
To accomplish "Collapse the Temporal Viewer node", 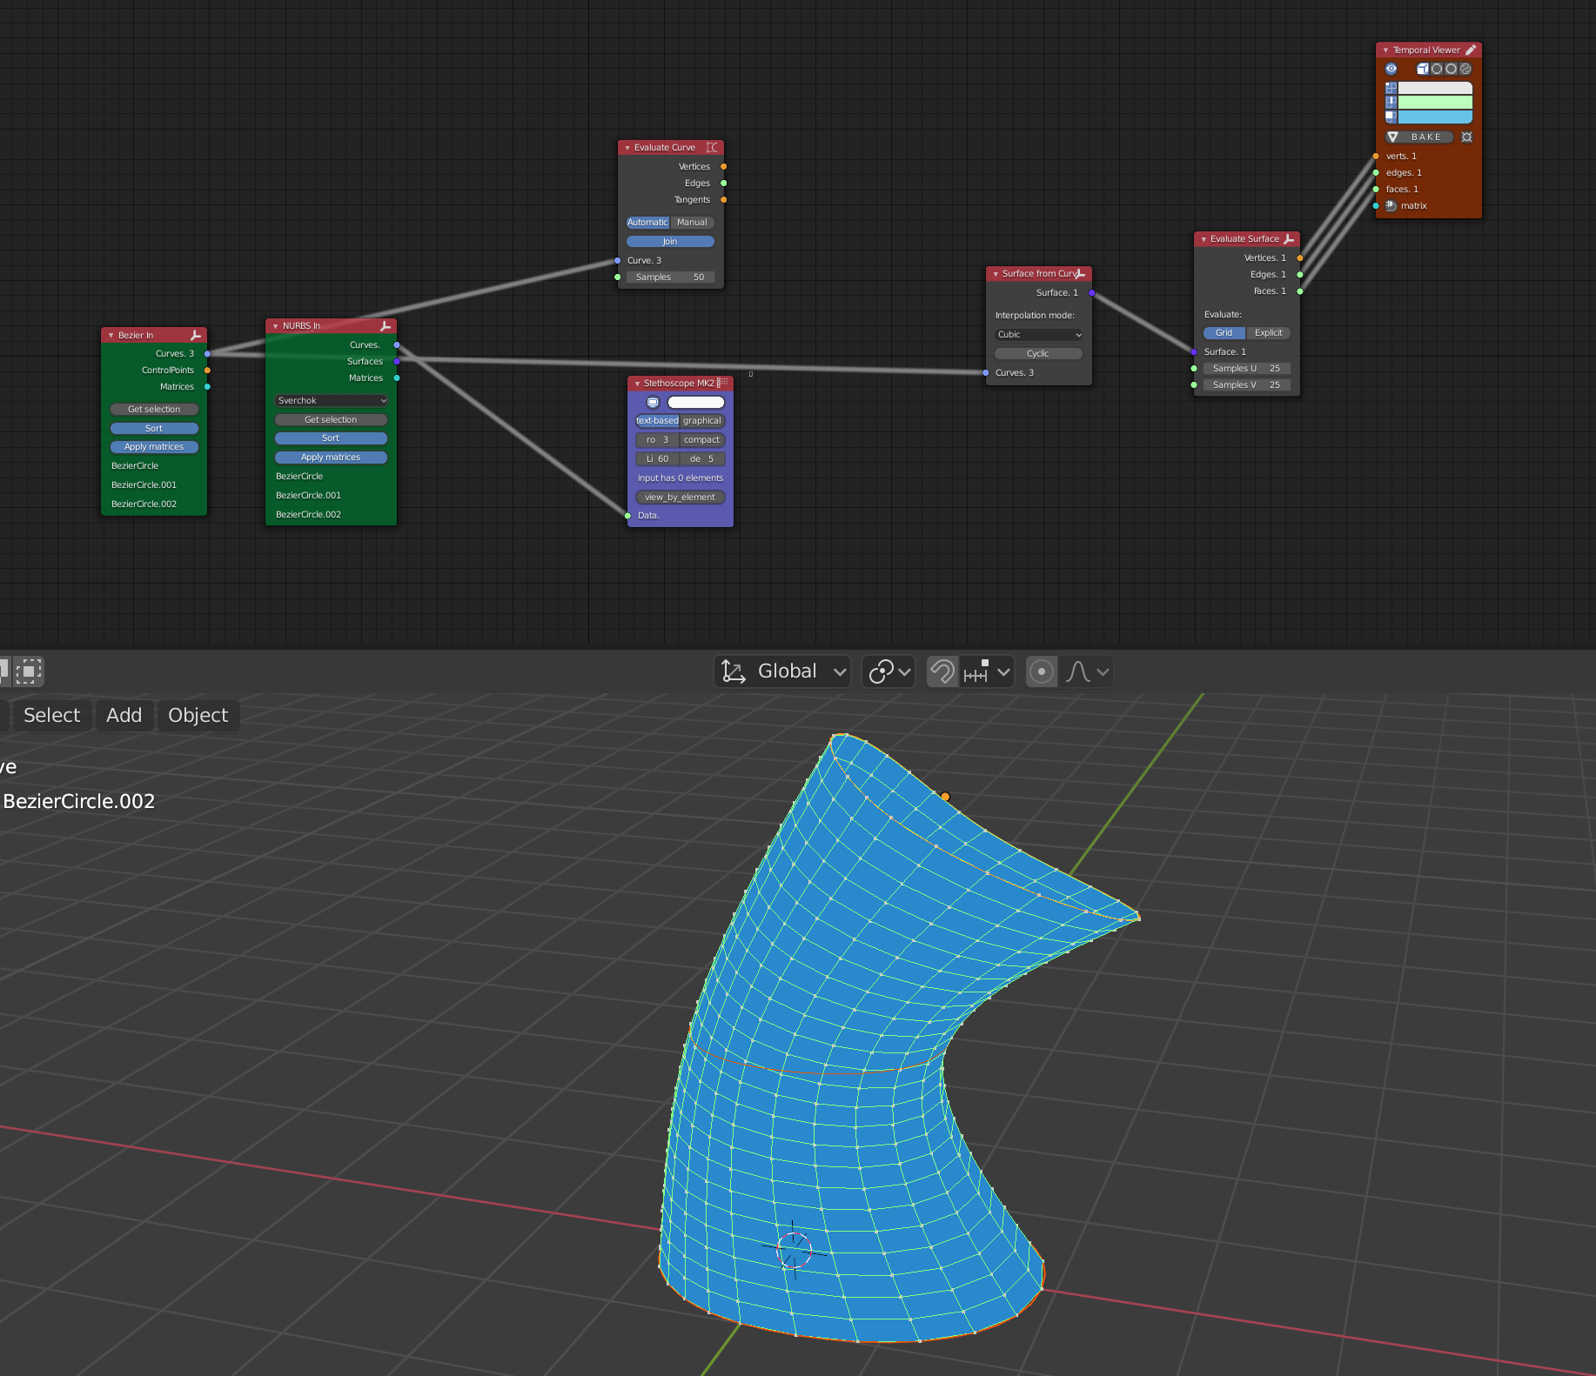I will tap(1385, 50).
